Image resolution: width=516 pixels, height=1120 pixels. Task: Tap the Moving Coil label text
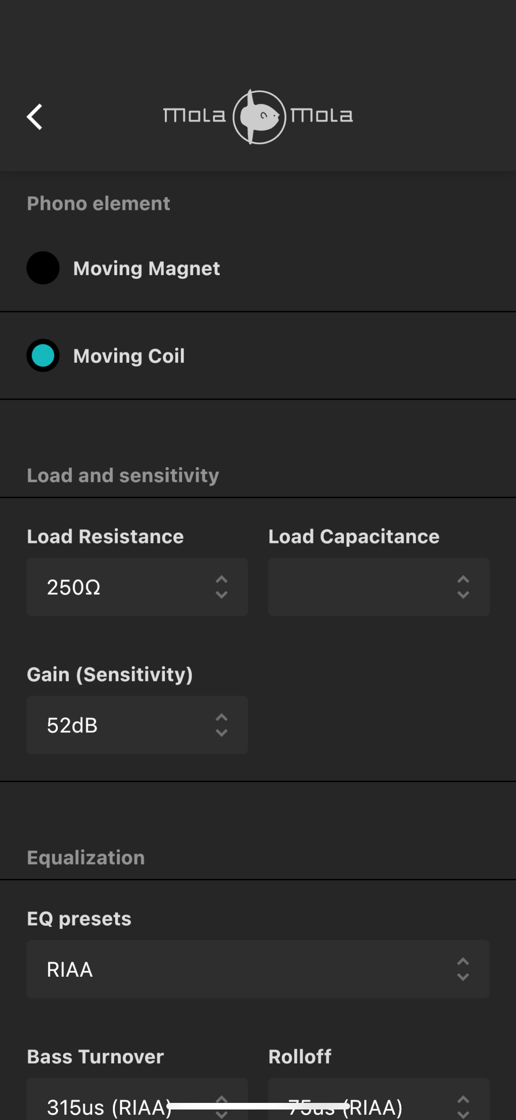[x=129, y=356]
